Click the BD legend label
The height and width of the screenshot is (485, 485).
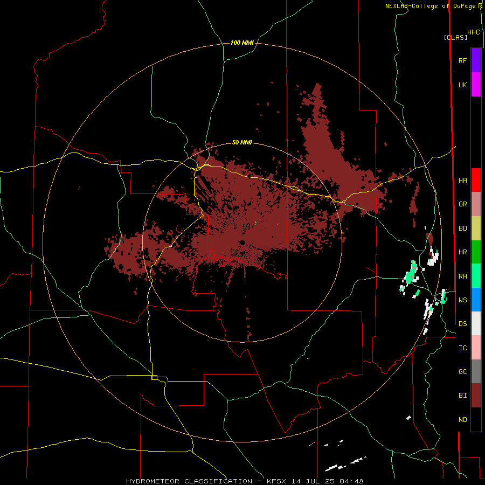pyautogui.click(x=463, y=228)
